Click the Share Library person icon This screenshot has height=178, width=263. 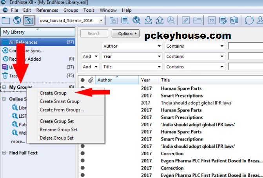pos(260,20)
